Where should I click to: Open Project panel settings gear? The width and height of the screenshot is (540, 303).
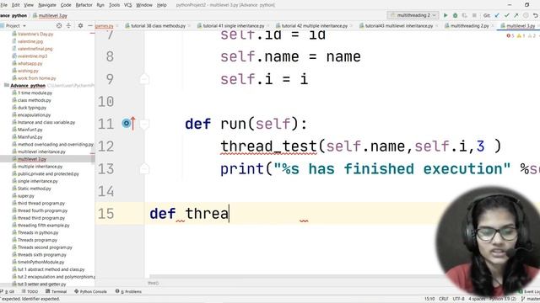point(80,26)
